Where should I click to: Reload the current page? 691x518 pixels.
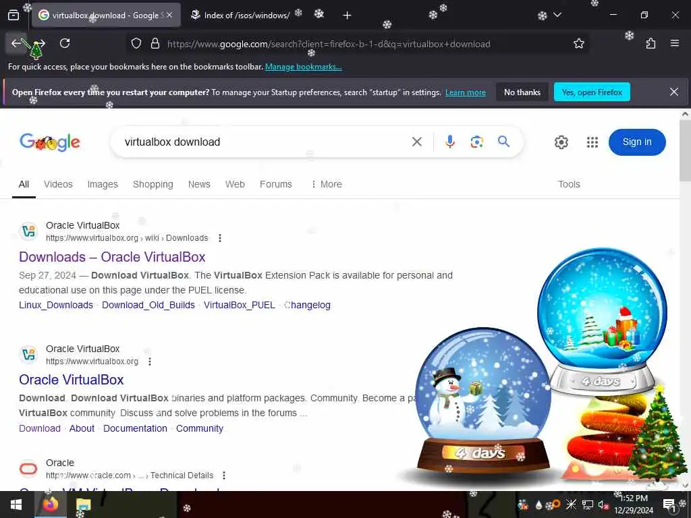tap(65, 43)
